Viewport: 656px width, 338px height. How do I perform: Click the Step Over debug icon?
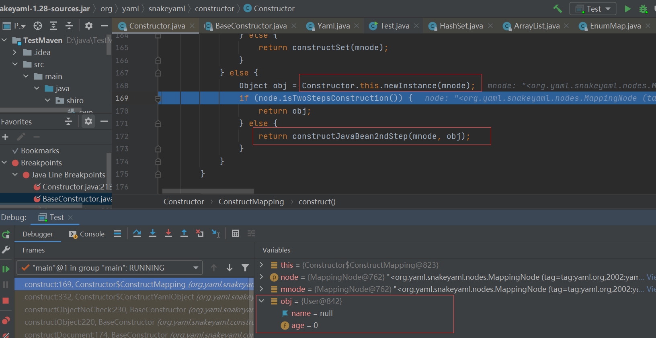click(x=137, y=233)
